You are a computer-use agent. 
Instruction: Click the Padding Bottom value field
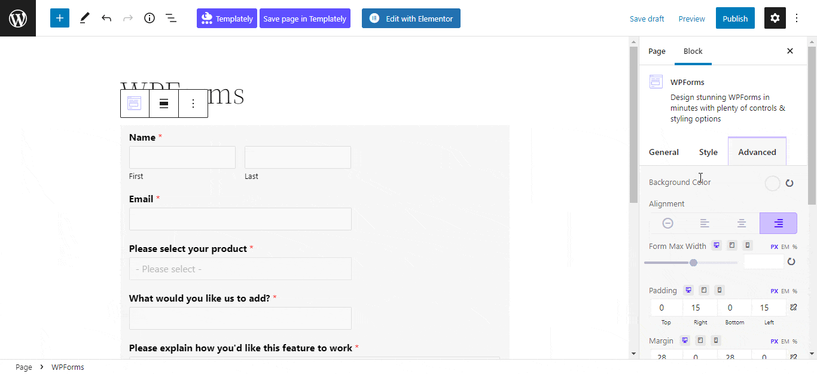734,308
